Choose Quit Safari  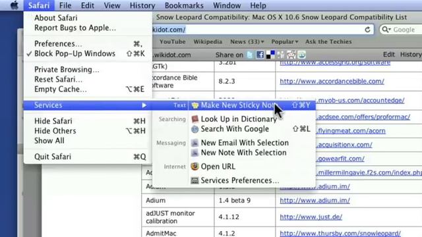(88, 157)
